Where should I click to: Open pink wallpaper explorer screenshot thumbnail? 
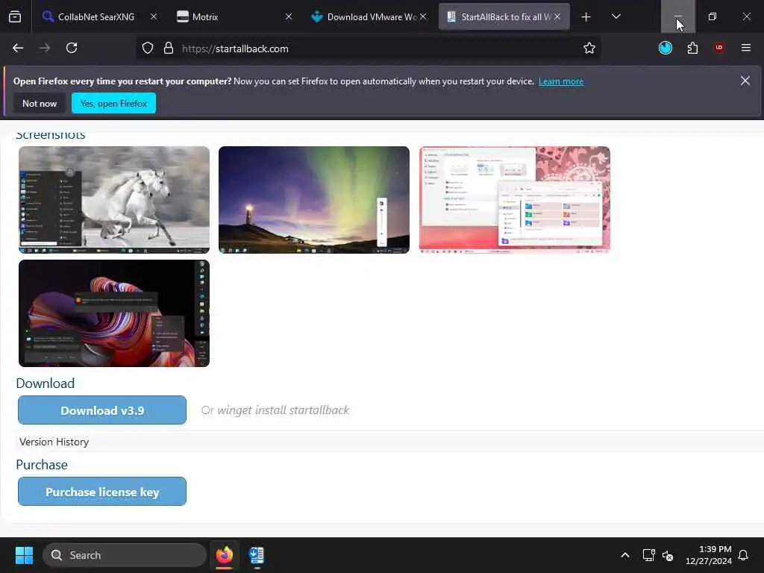pos(515,200)
